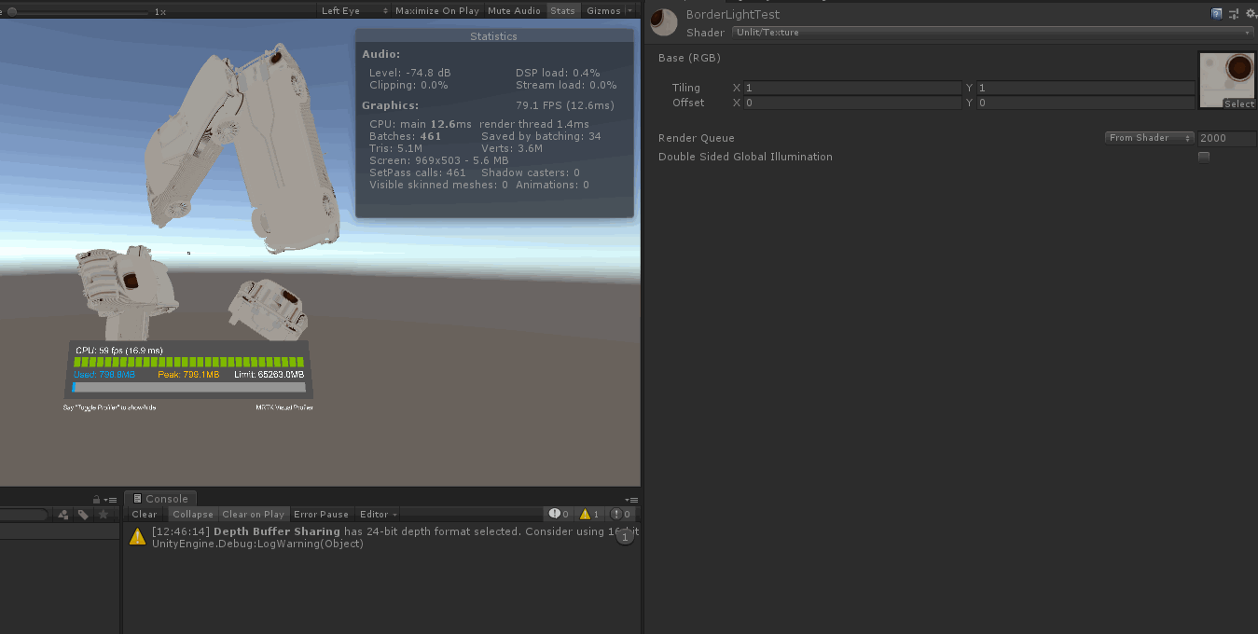Toggle the Stats overlay button

[x=562, y=11]
